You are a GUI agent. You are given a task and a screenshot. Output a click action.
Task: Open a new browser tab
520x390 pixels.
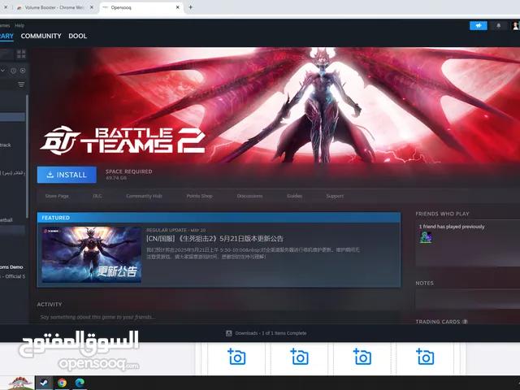pos(190,7)
